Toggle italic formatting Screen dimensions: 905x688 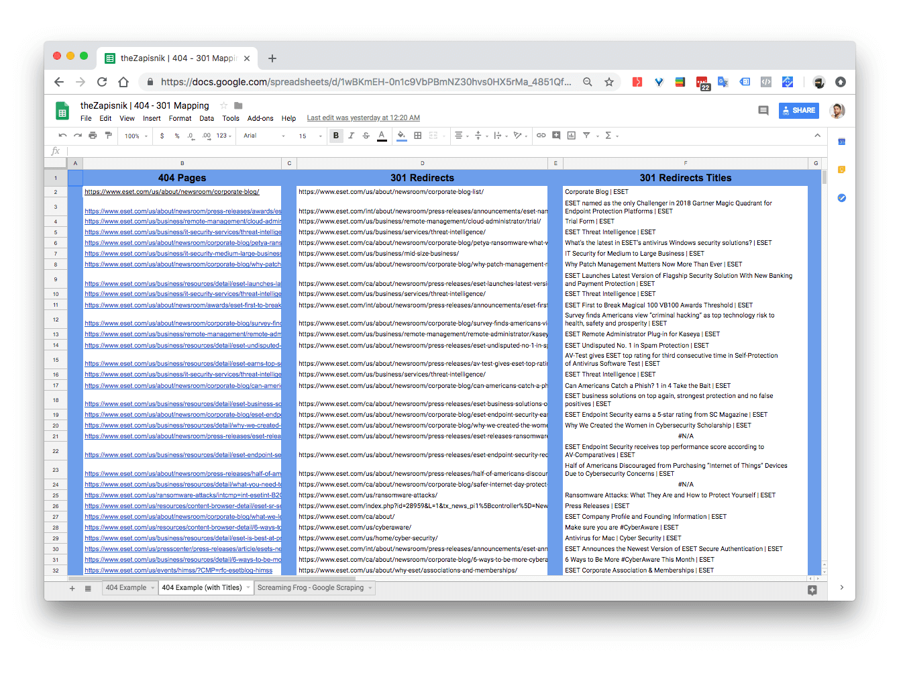pos(351,136)
